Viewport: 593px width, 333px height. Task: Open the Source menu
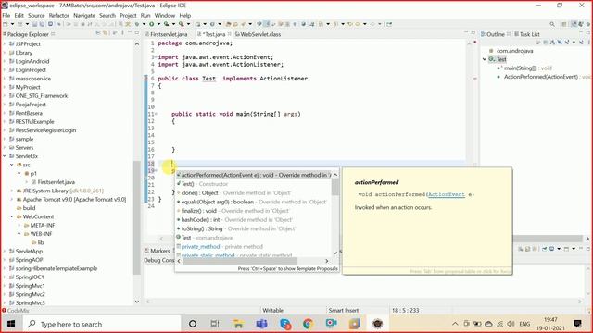pyautogui.click(x=36, y=15)
